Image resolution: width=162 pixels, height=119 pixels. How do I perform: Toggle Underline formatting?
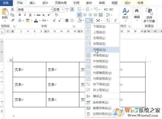pyautogui.click(x=30, y=15)
